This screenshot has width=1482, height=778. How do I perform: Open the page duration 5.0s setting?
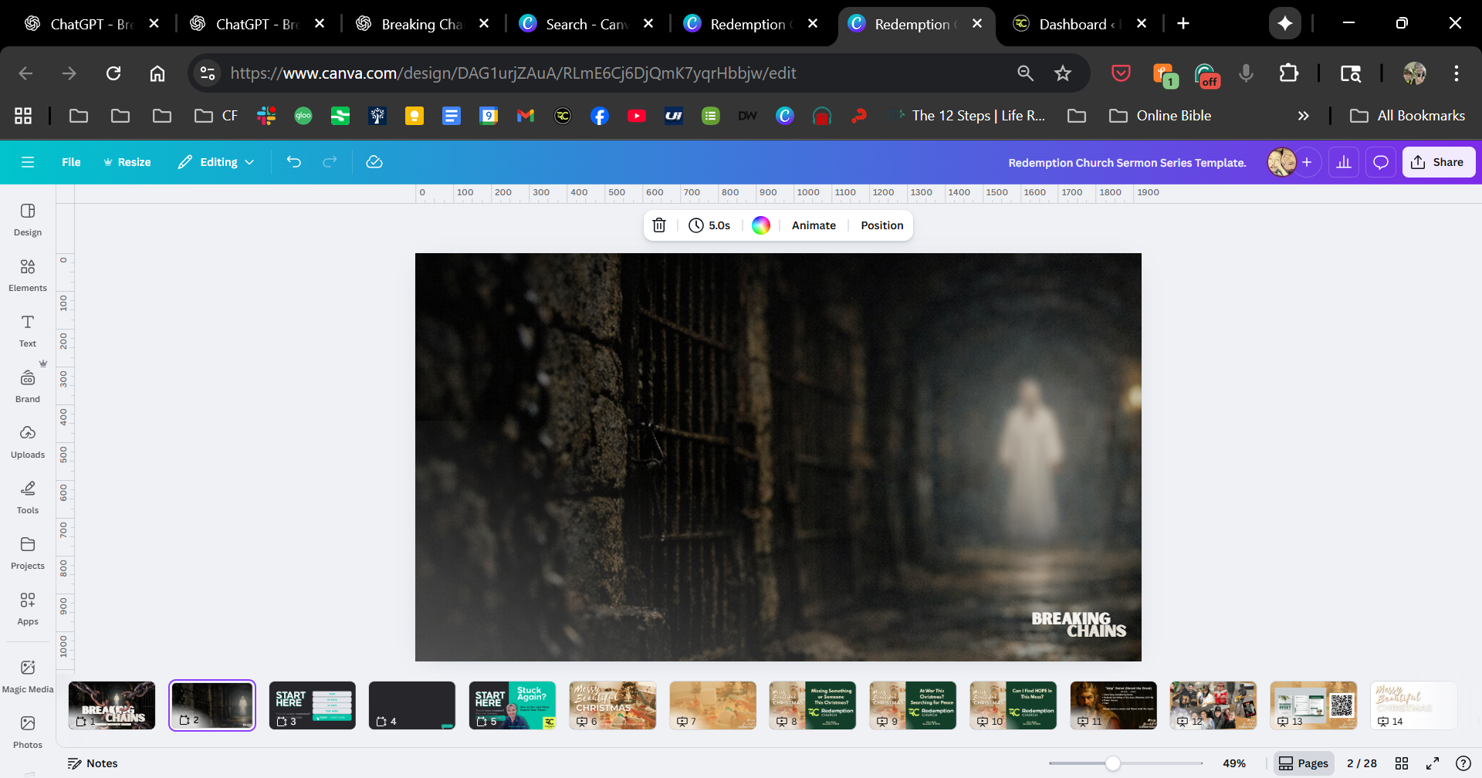709,225
